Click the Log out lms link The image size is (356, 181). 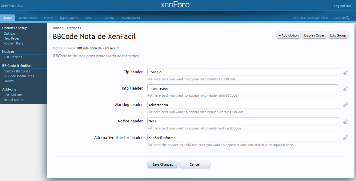pos(342,6)
